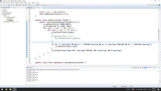Click the Open Perspective icon
This screenshot has height=91, width=161.
tap(156, 5)
